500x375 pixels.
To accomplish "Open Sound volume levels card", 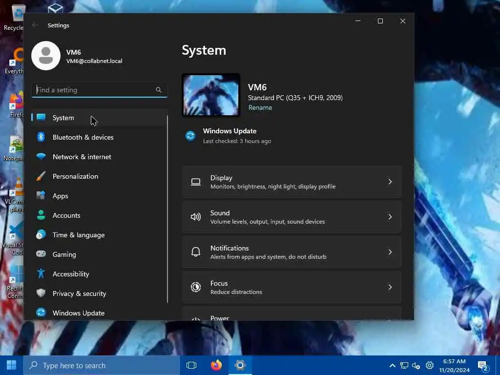I will pyautogui.click(x=292, y=217).
